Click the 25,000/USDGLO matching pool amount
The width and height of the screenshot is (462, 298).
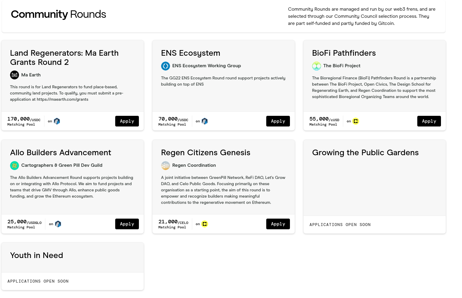pos(25,222)
